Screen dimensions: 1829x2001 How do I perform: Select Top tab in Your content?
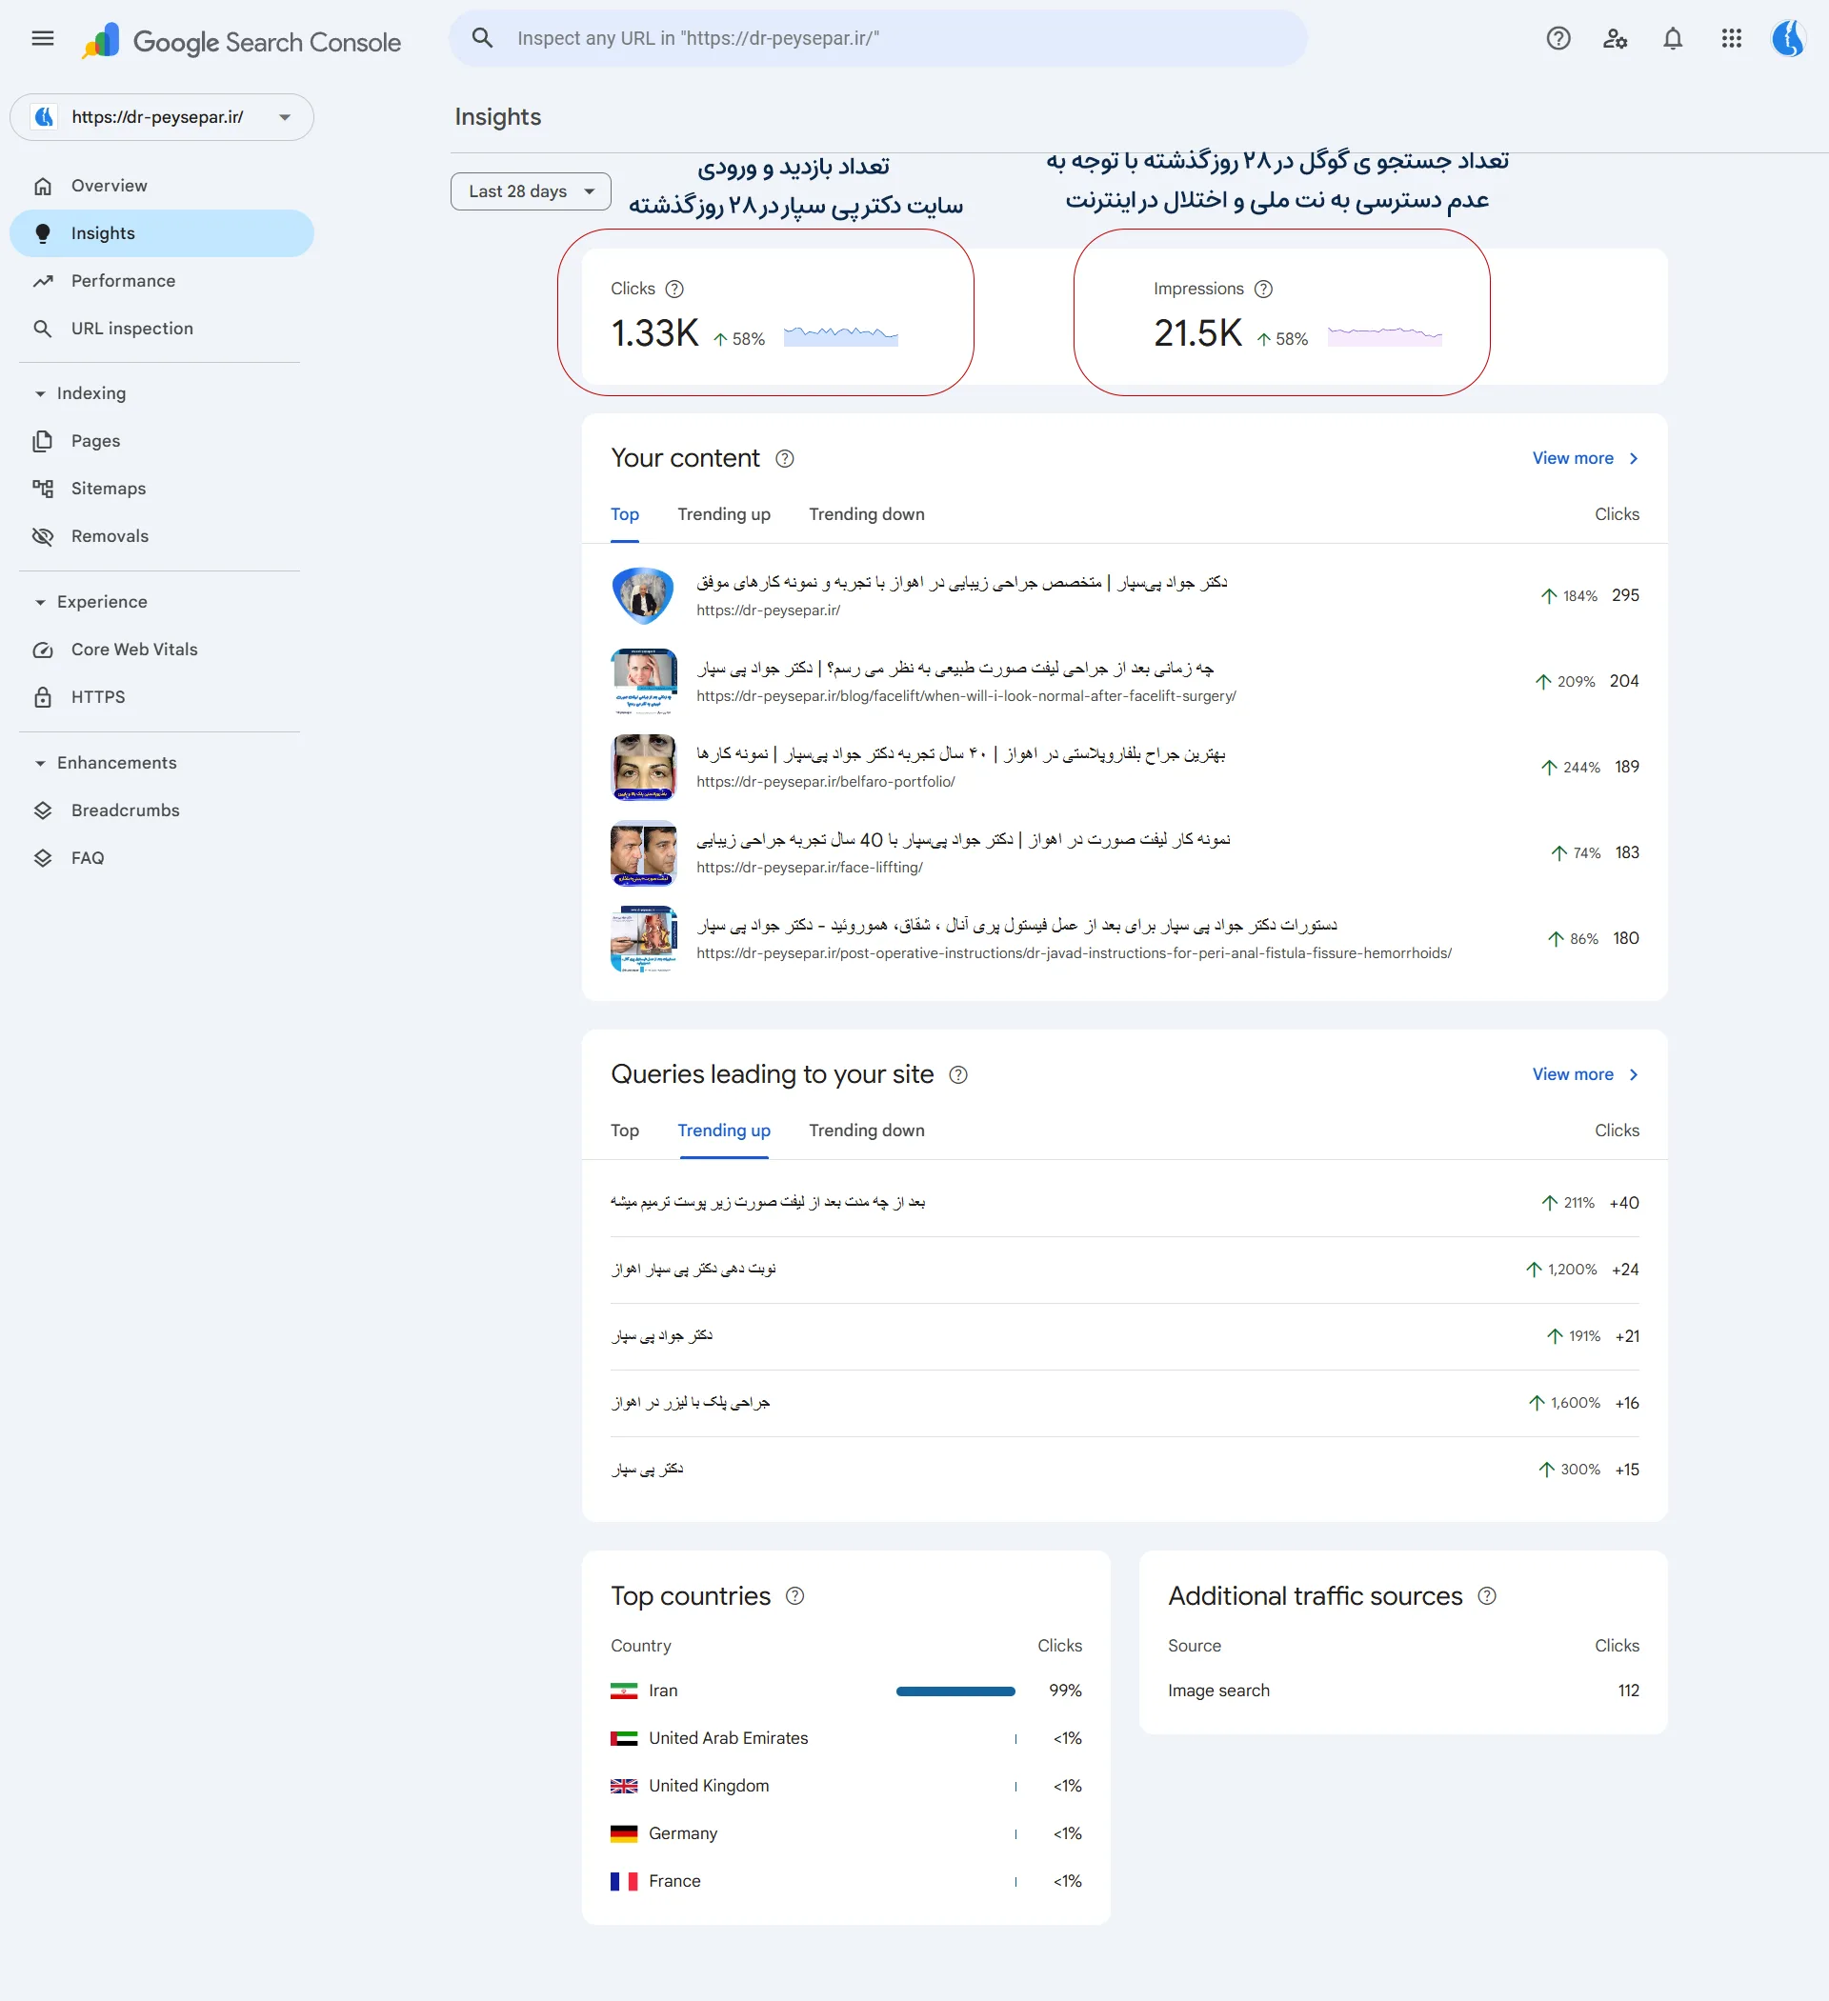625,514
